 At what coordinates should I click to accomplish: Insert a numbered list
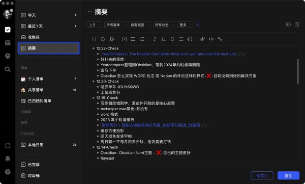(142, 39)
